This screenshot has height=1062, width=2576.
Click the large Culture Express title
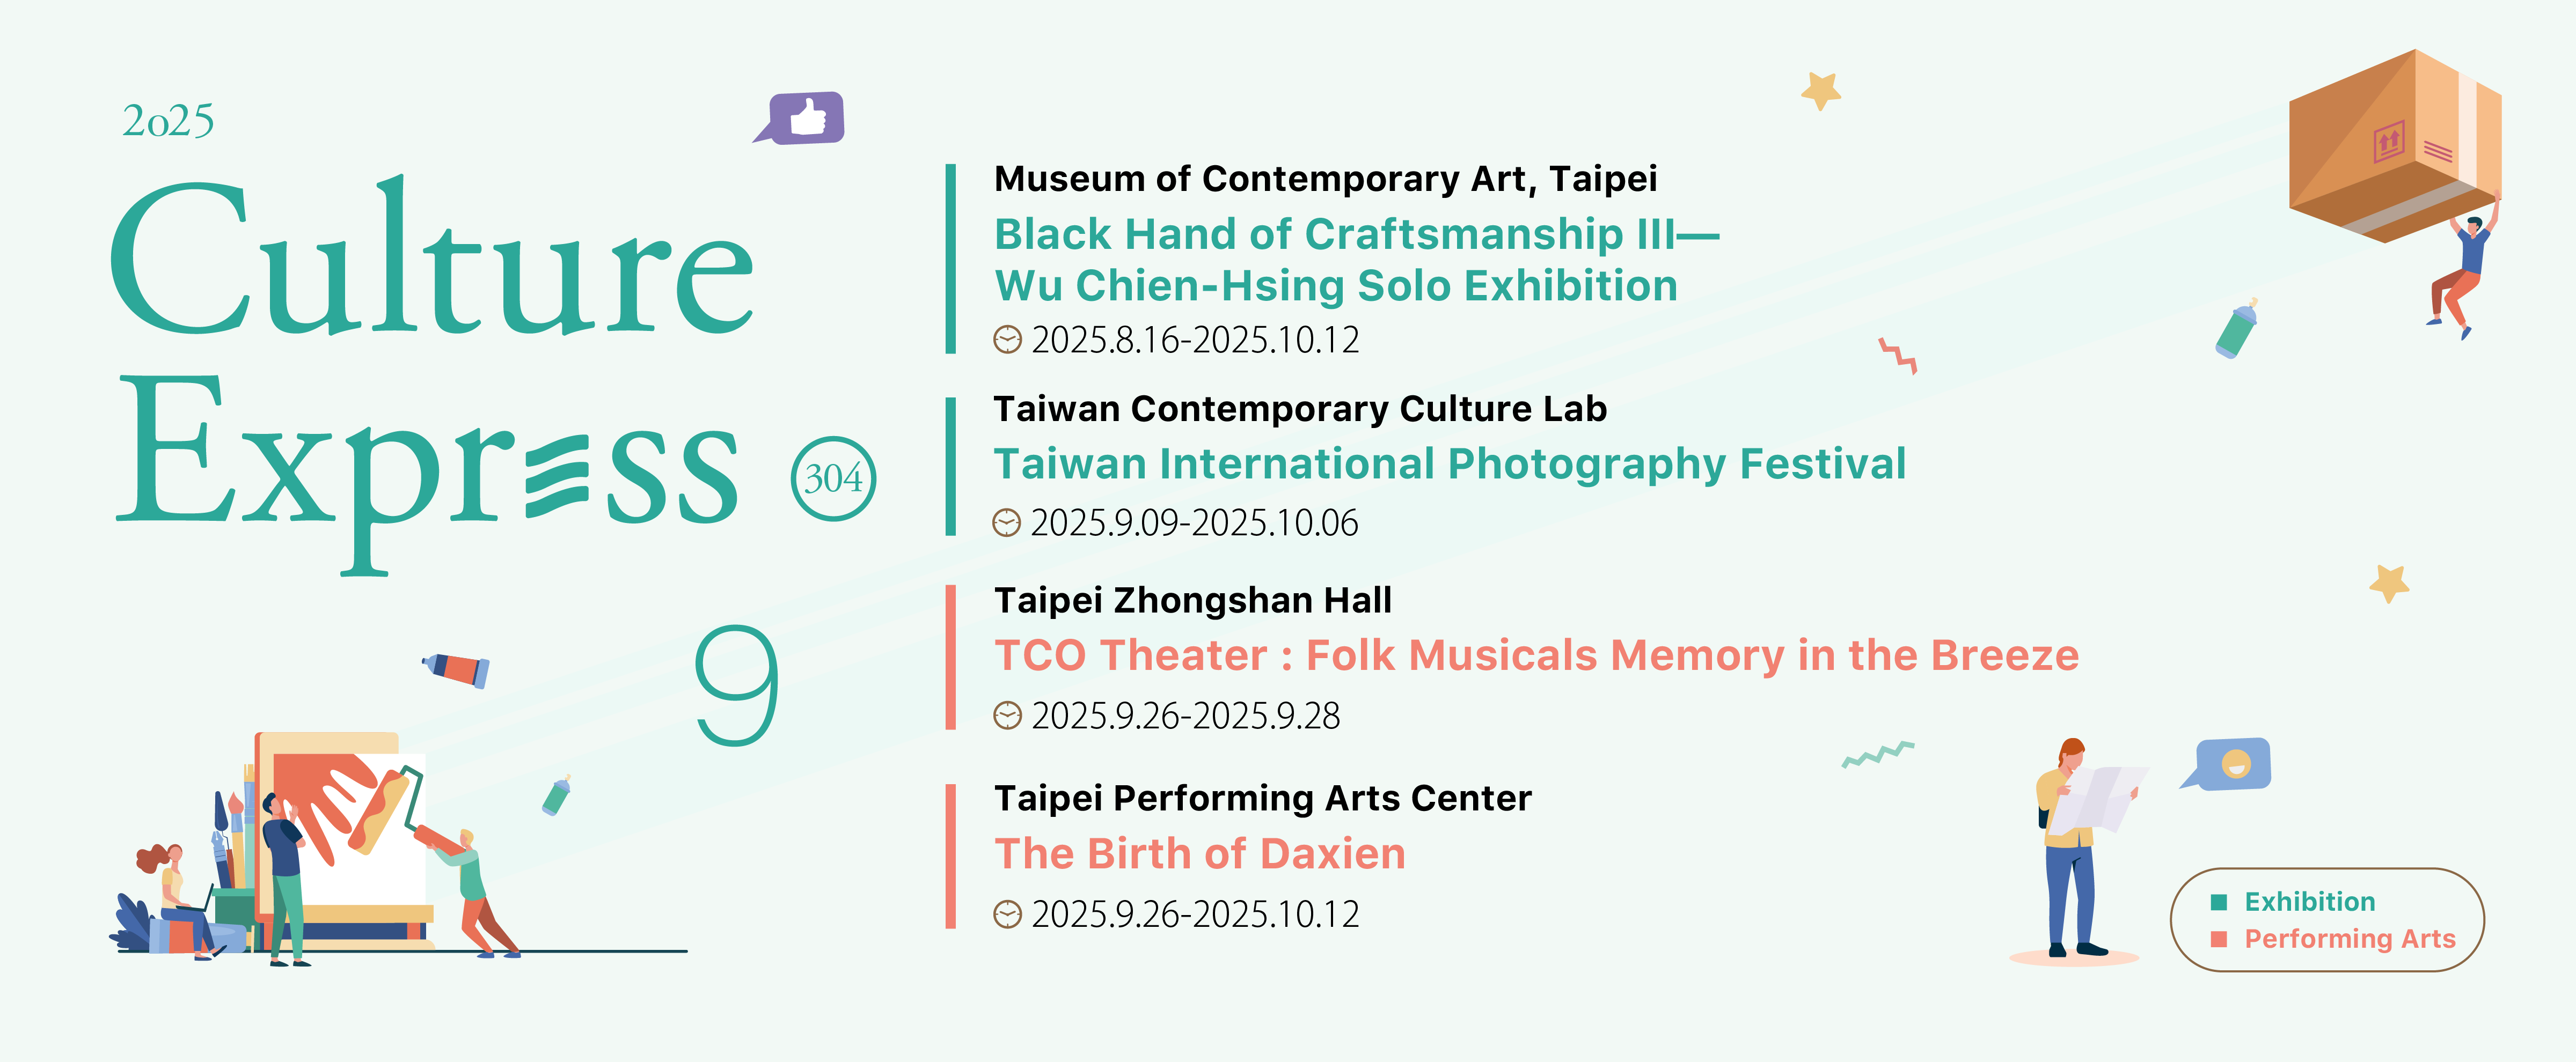[x=432, y=374]
